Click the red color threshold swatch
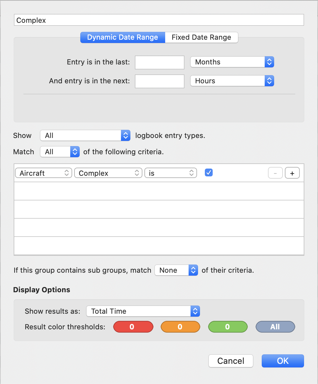This screenshot has height=384, width=318. coord(133,327)
